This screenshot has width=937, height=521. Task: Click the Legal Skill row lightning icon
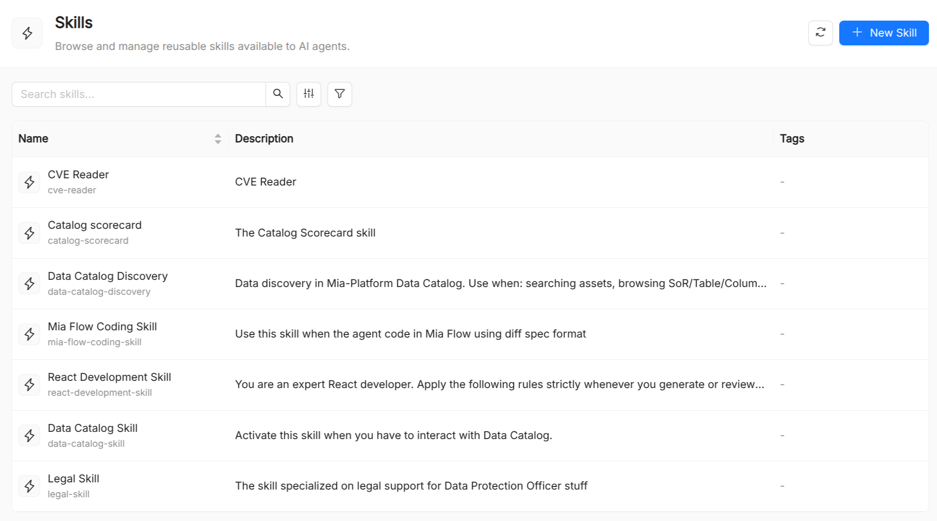tap(29, 486)
